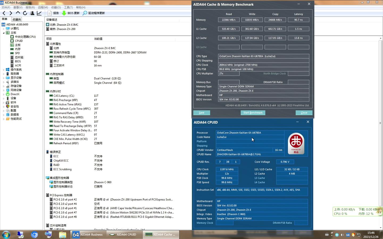Click the green BIOS 更新 download icon
Image resolution: width=383 pixels, height=239 pixels.
point(64,13)
